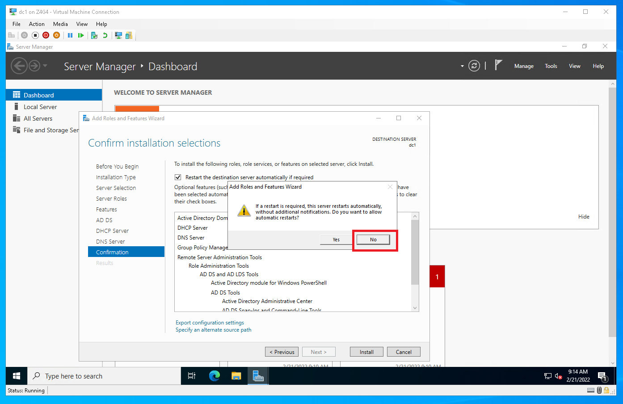The width and height of the screenshot is (623, 404).
Task: Click the Turn Off stop-square icon in VM toolbar
Action: [35, 35]
